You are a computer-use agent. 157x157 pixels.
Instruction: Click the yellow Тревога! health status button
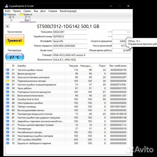click(x=15, y=40)
